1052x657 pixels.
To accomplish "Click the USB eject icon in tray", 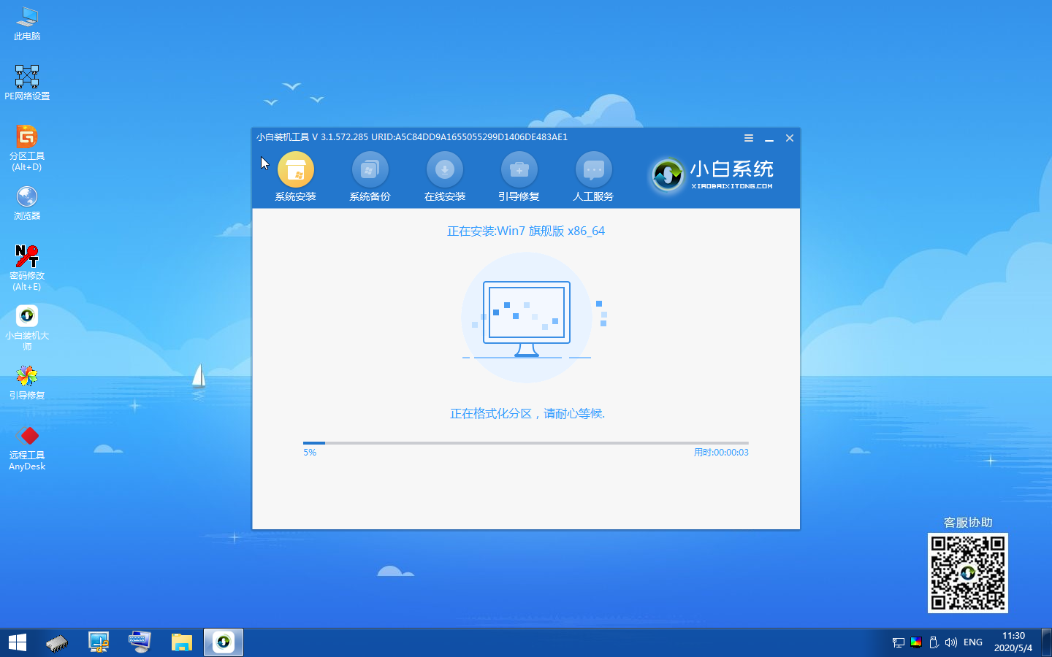I will [x=934, y=642].
